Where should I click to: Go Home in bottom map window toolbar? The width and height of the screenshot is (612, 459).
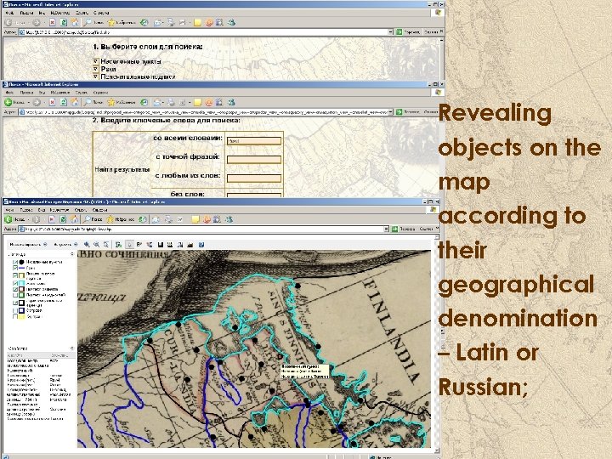click(74, 219)
